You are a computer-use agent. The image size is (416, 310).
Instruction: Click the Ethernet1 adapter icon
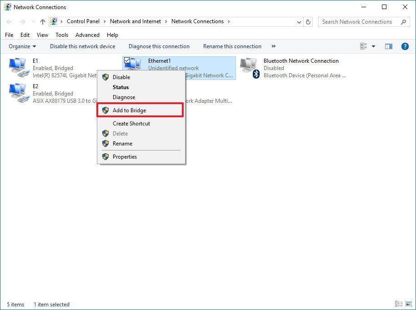pos(132,64)
